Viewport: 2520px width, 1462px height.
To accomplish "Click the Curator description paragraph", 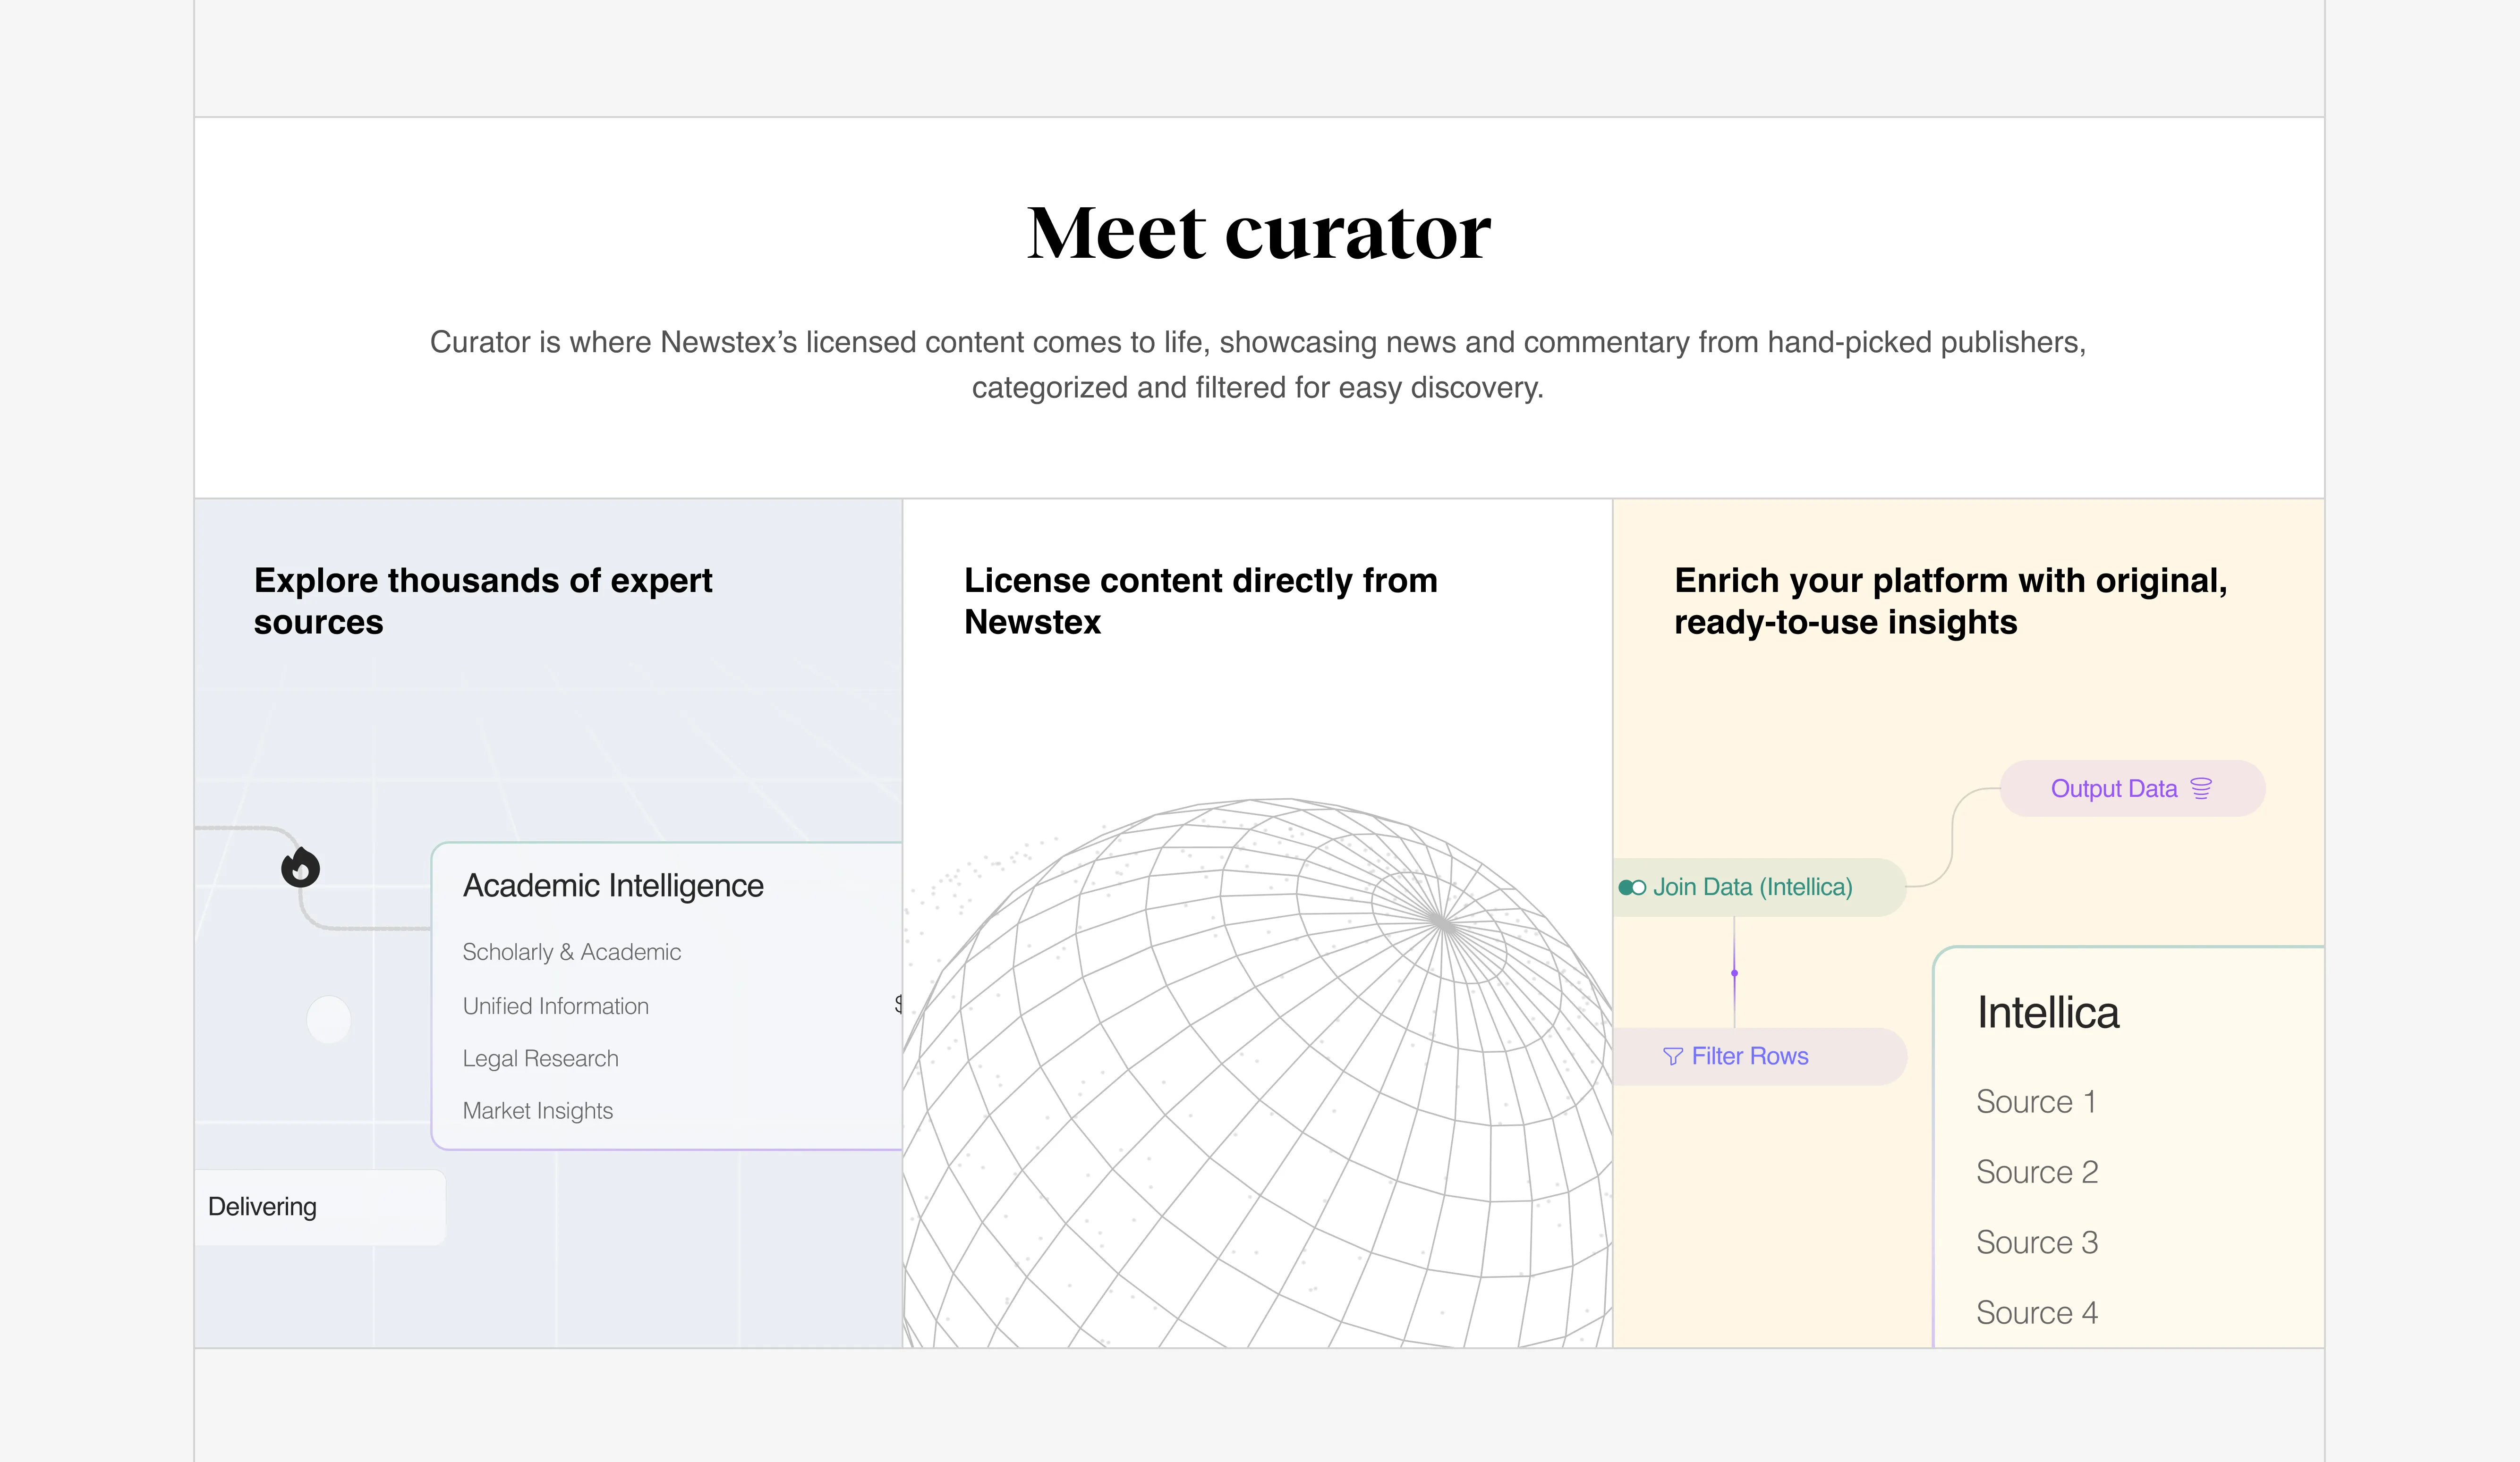I will click(1258, 365).
